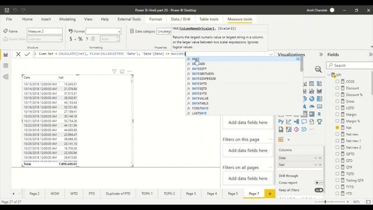Open the External Tools ribbon tab
The height and width of the screenshot is (210, 373).
pos(129,19)
